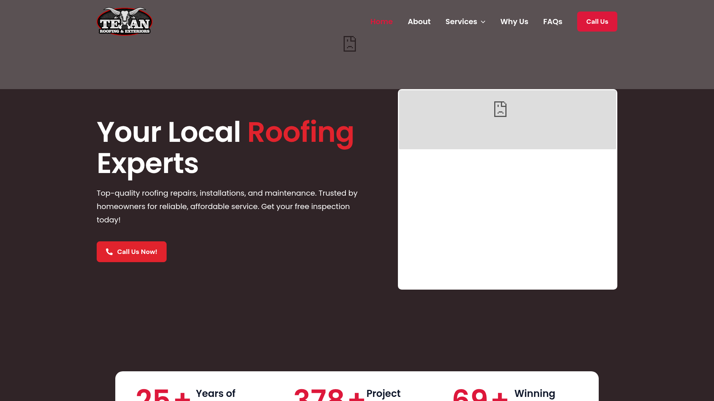Click the Project stat label
The image size is (714, 401).
(383, 394)
